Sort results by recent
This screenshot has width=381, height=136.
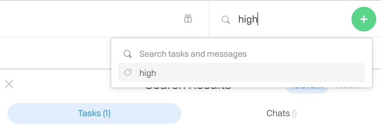347,87
